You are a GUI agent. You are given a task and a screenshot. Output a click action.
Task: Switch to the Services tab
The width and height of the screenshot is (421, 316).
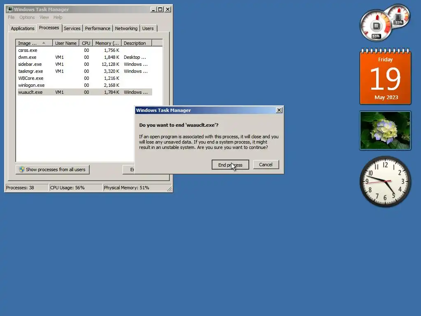tap(72, 28)
